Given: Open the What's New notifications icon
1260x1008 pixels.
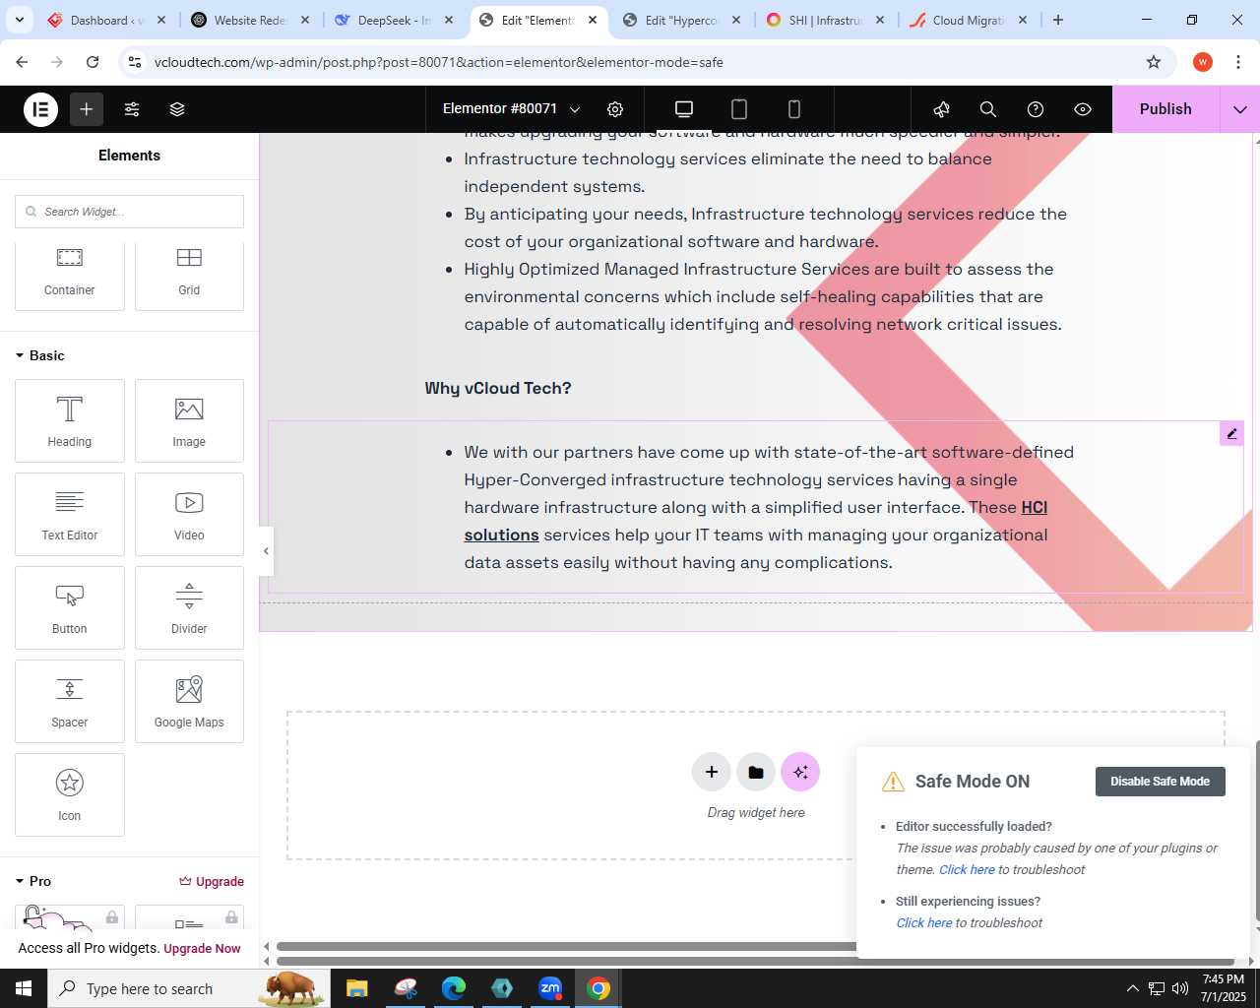Looking at the screenshot, I should [941, 109].
